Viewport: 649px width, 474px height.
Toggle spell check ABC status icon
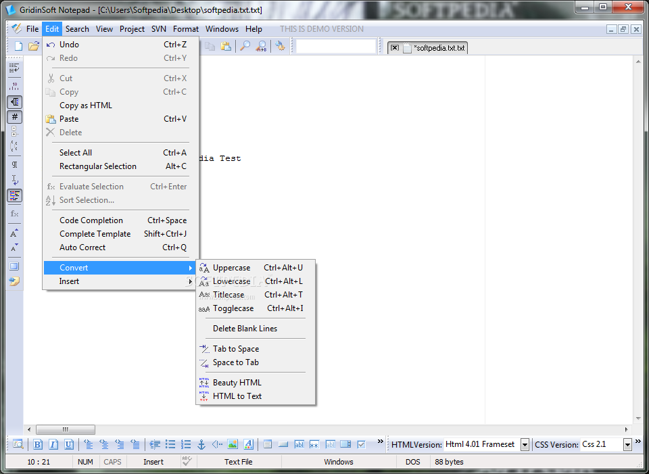tap(187, 461)
